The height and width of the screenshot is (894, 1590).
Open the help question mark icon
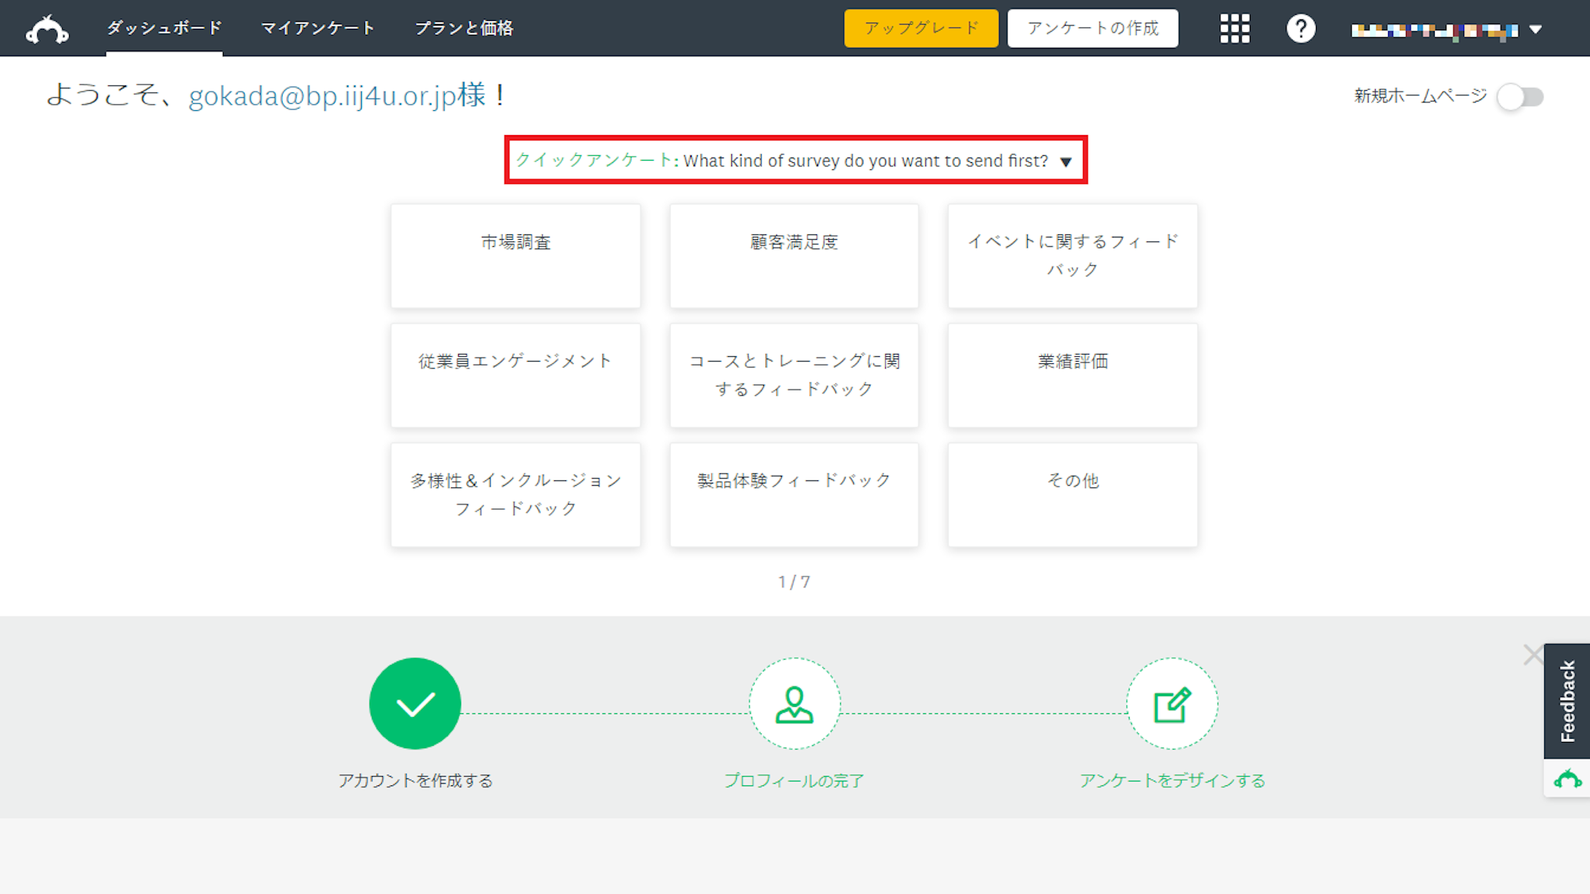tap(1300, 29)
